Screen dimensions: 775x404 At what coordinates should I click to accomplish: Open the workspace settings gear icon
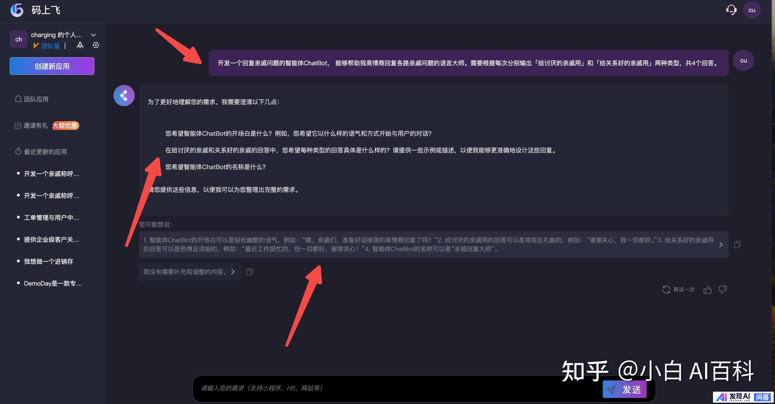click(96, 45)
